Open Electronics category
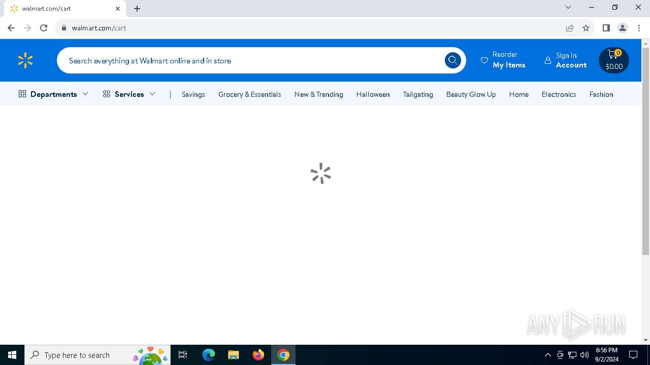Image resolution: width=650 pixels, height=365 pixels. coord(559,94)
